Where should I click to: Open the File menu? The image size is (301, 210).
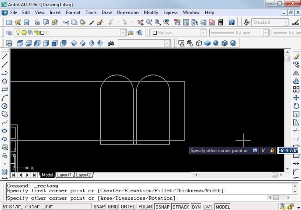point(14,13)
